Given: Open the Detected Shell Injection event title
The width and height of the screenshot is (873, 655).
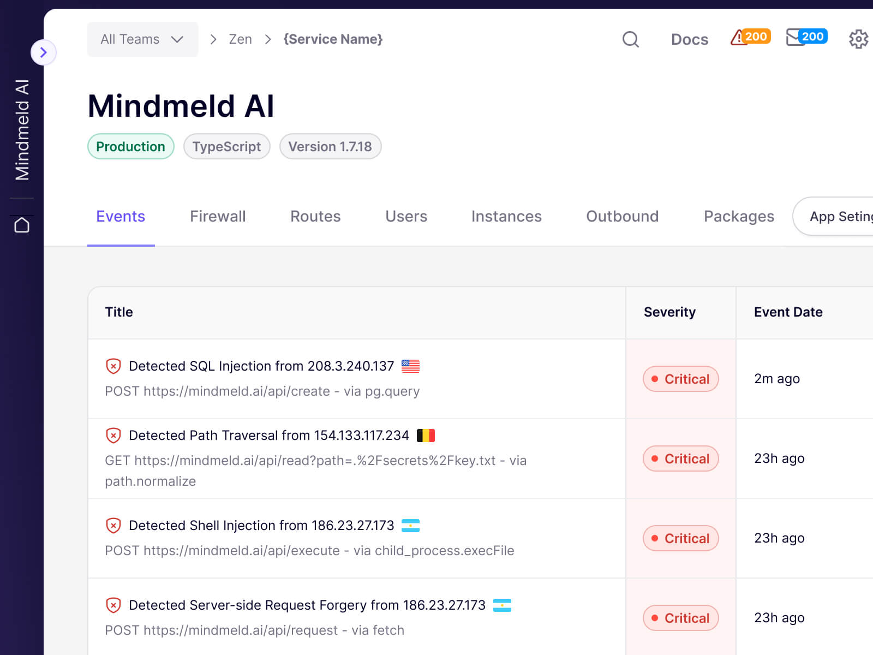Looking at the screenshot, I should pos(261,525).
